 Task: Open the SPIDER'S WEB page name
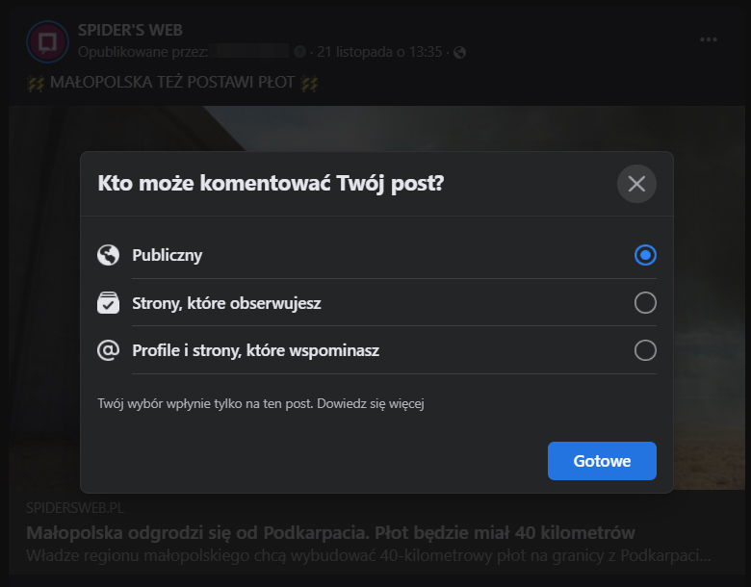click(x=130, y=30)
